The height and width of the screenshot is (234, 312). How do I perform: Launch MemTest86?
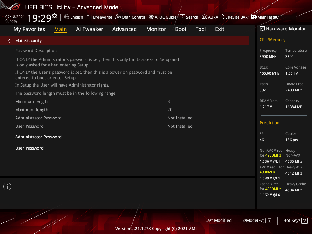pyautogui.click(x=264, y=17)
